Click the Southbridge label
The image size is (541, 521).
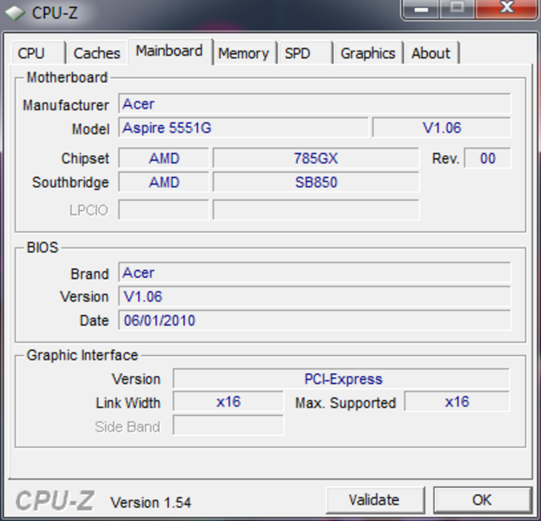coord(70,182)
